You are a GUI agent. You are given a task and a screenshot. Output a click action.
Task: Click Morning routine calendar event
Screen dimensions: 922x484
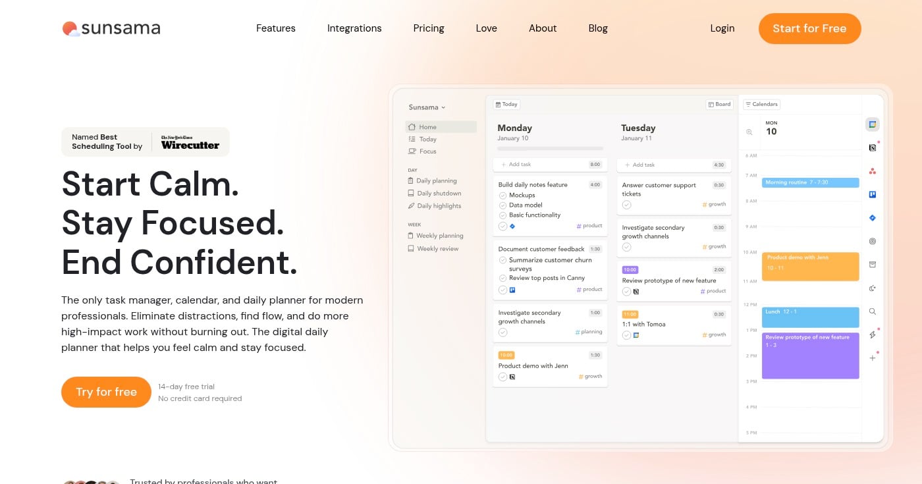(810, 182)
